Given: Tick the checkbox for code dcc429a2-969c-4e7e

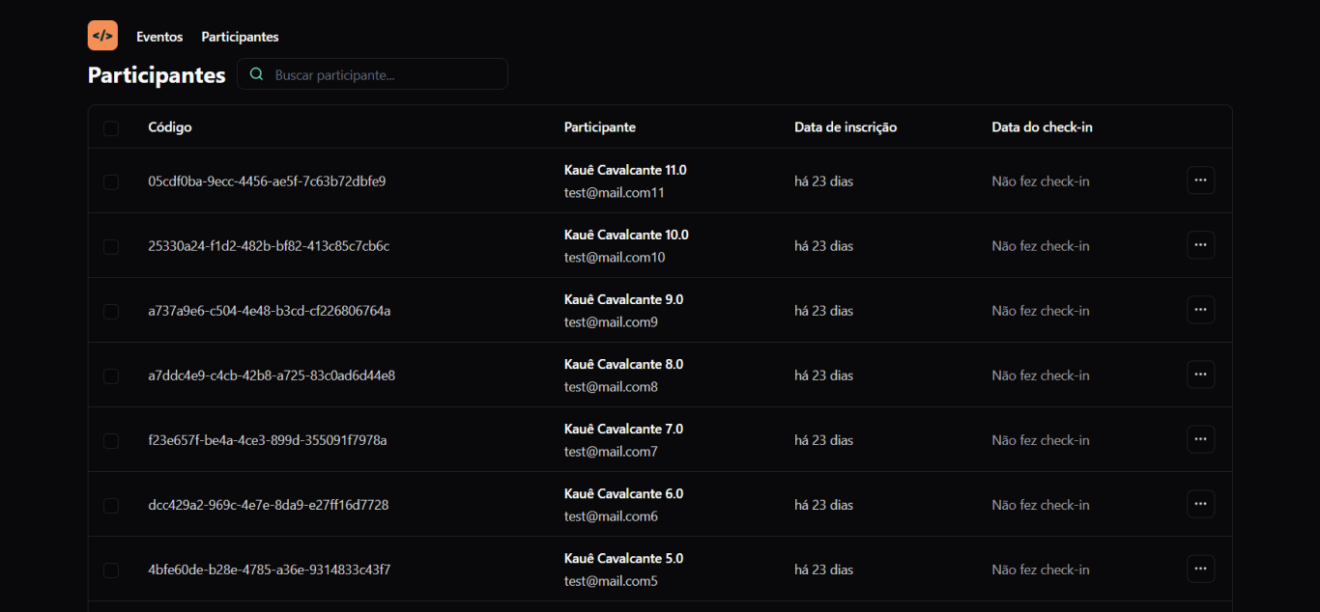Looking at the screenshot, I should coord(111,506).
